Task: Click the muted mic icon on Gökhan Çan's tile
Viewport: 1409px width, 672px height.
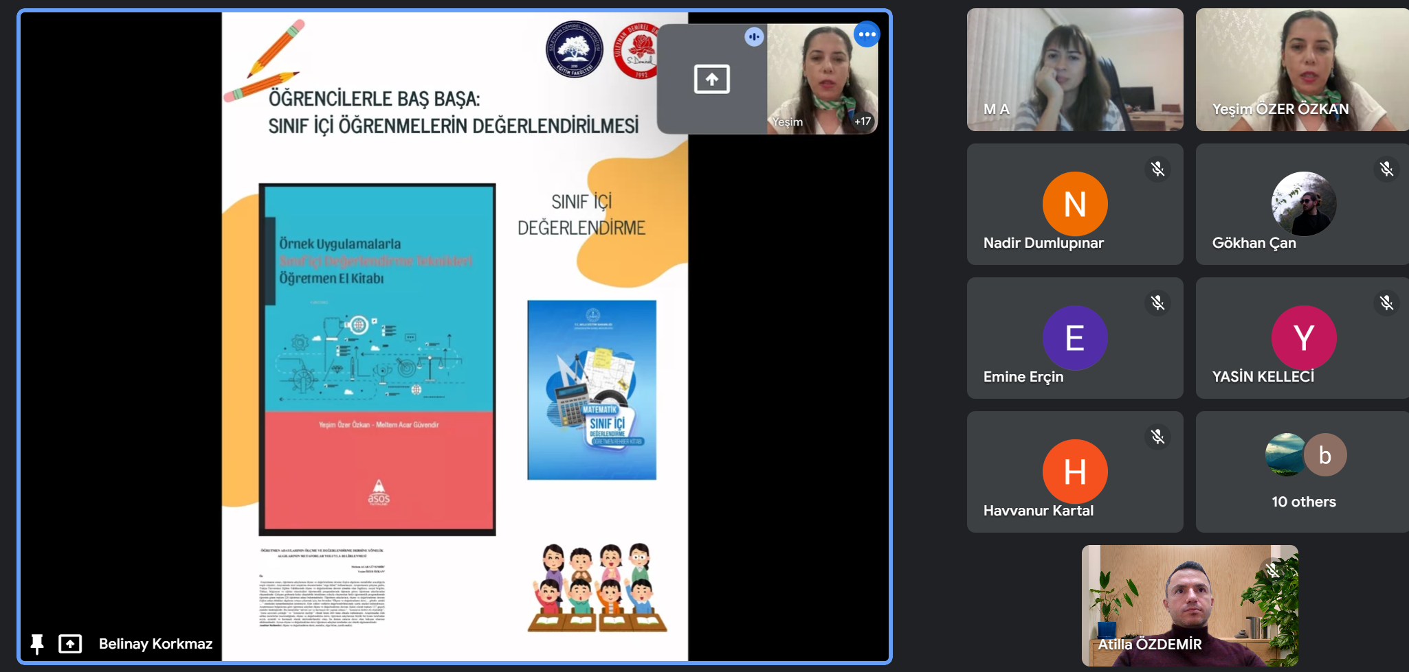Action: tap(1386, 169)
